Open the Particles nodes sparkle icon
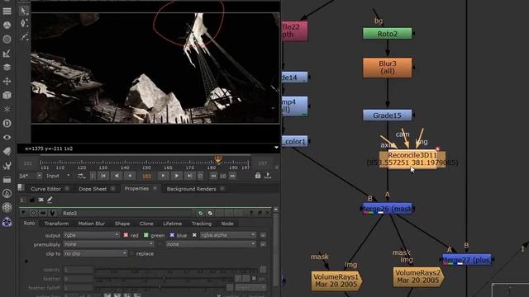529x297 pixels. (x=7, y=110)
